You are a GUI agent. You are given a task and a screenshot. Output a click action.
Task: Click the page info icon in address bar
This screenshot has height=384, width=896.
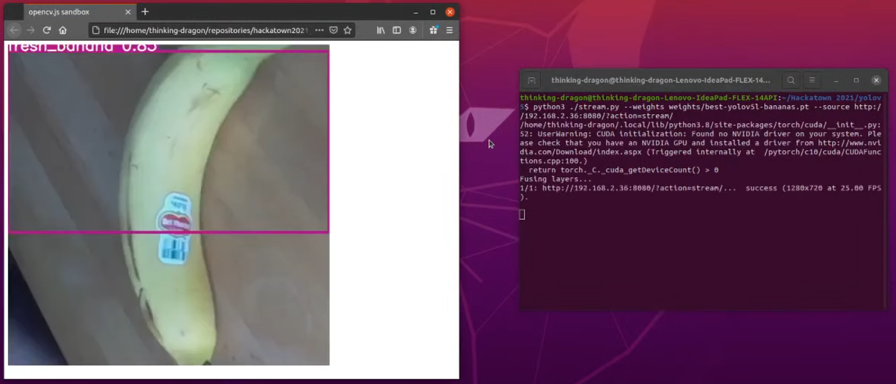tap(96, 30)
